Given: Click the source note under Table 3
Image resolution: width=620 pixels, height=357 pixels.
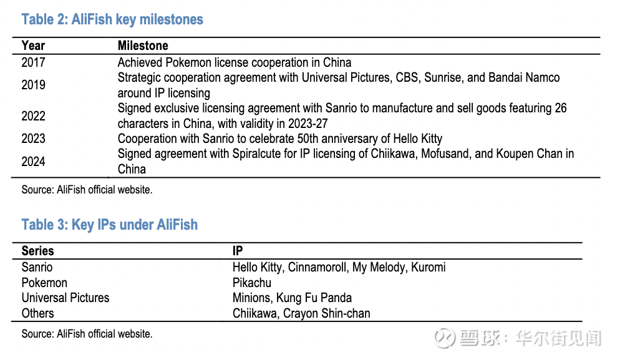Looking at the screenshot, I should tap(87, 334).
